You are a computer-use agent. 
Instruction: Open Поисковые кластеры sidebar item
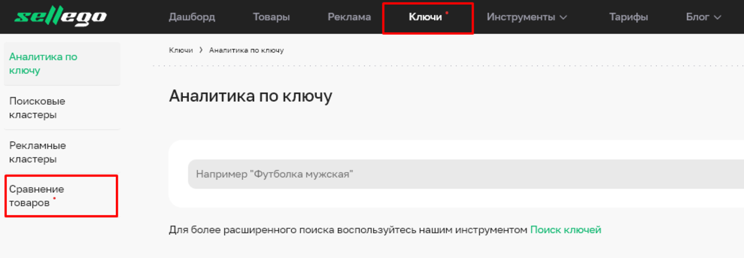62,108
